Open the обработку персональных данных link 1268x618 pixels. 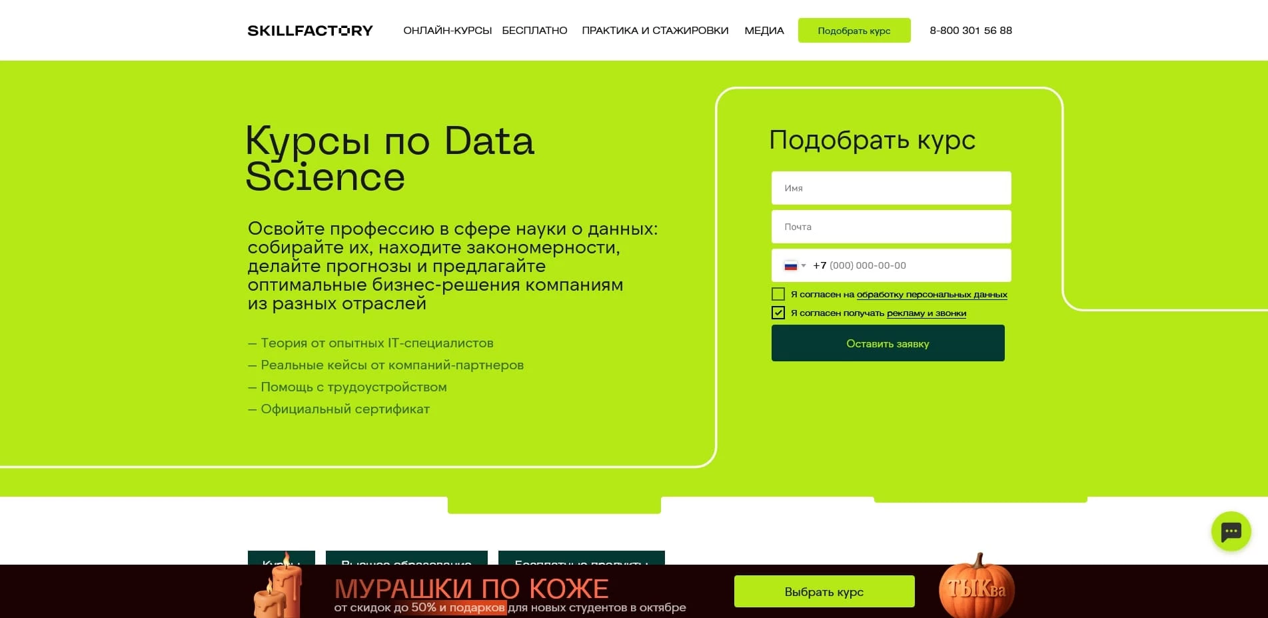coord(932,294)
